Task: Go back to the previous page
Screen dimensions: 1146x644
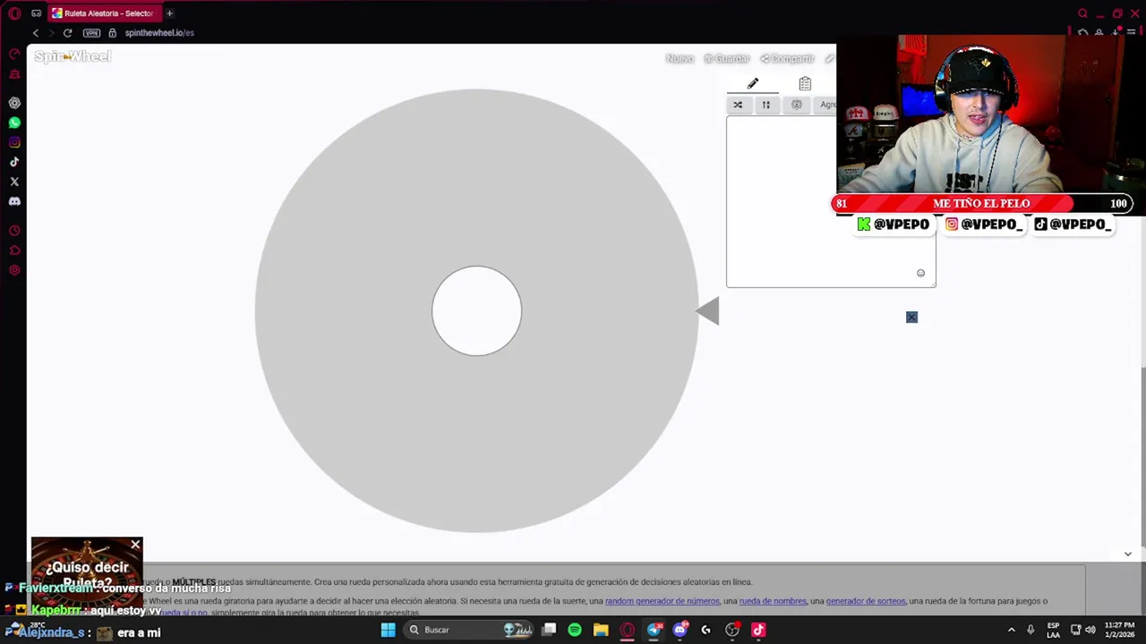Action: 36,33
